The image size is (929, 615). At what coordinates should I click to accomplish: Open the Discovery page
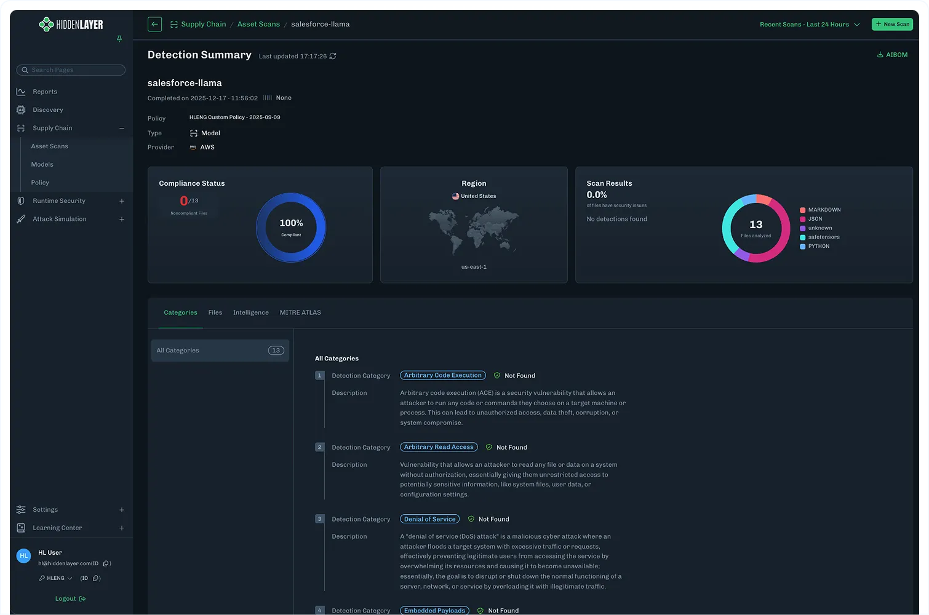tap(48, 110)
